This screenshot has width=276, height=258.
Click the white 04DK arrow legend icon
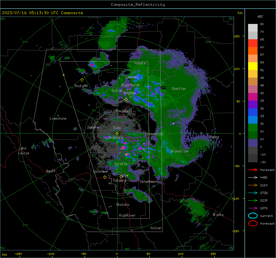253,177
